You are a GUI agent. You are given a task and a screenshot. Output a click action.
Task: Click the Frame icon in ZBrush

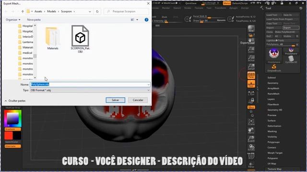[251, 122]
